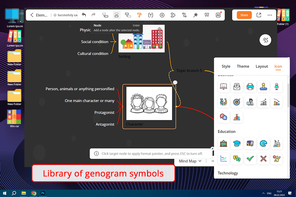Select the Character image node
This screenshot has width=296, height=197.
[x=149, y=103]
